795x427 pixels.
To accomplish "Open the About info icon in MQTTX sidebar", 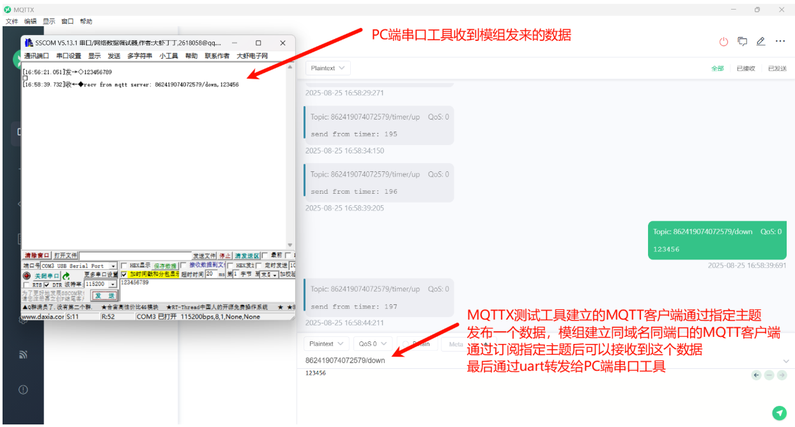I will tap(23, 389).
